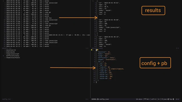The image size is (182, 102).
Task: Click the json filetype icon in the statusline
Action: (162, 99)
